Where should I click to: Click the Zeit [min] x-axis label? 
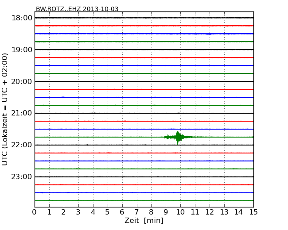coord(144,220)
